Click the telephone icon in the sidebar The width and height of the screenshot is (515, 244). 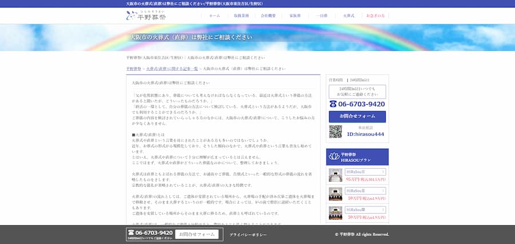[x=332, y=104]
